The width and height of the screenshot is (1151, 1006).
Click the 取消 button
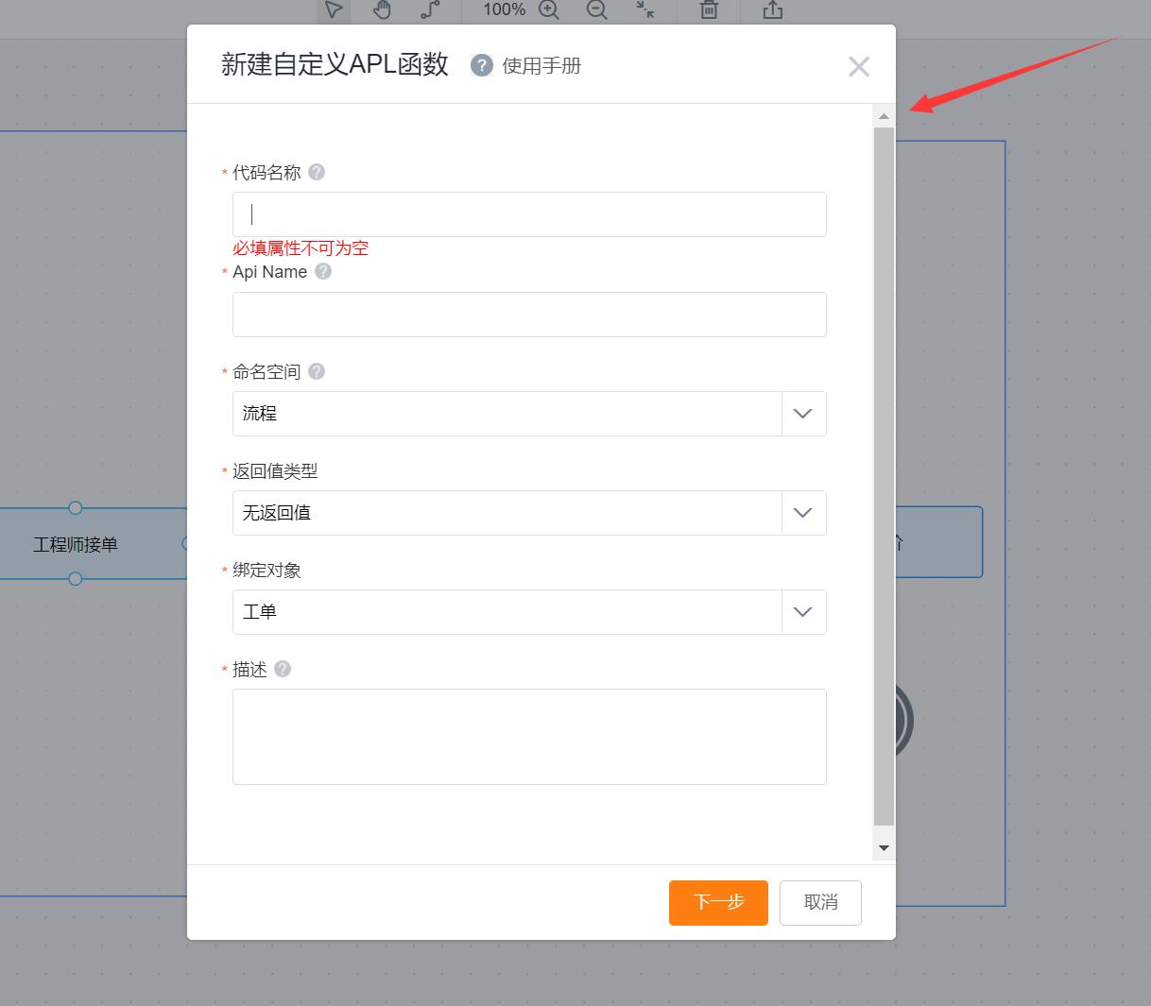pyautogui.click(x=820, y=903)
